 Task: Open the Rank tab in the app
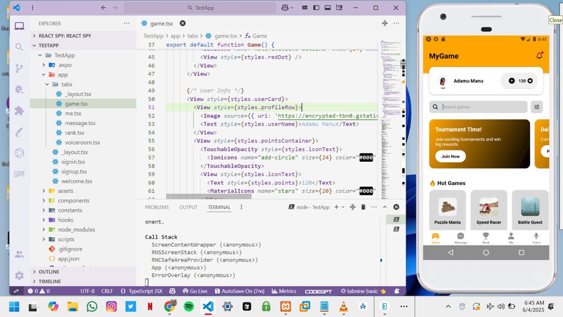pos(485,238)
